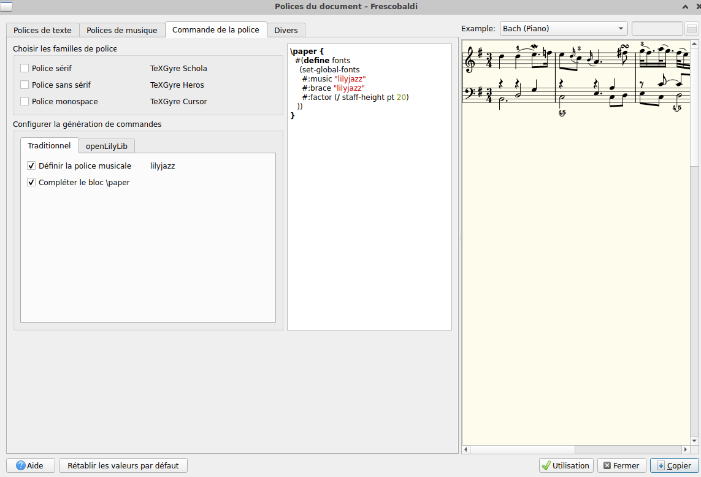Image resolution: width=701 pixels, height=477 pixels.
Task: Click the folder browse icon beside Example
Action: tap(691, 28)
